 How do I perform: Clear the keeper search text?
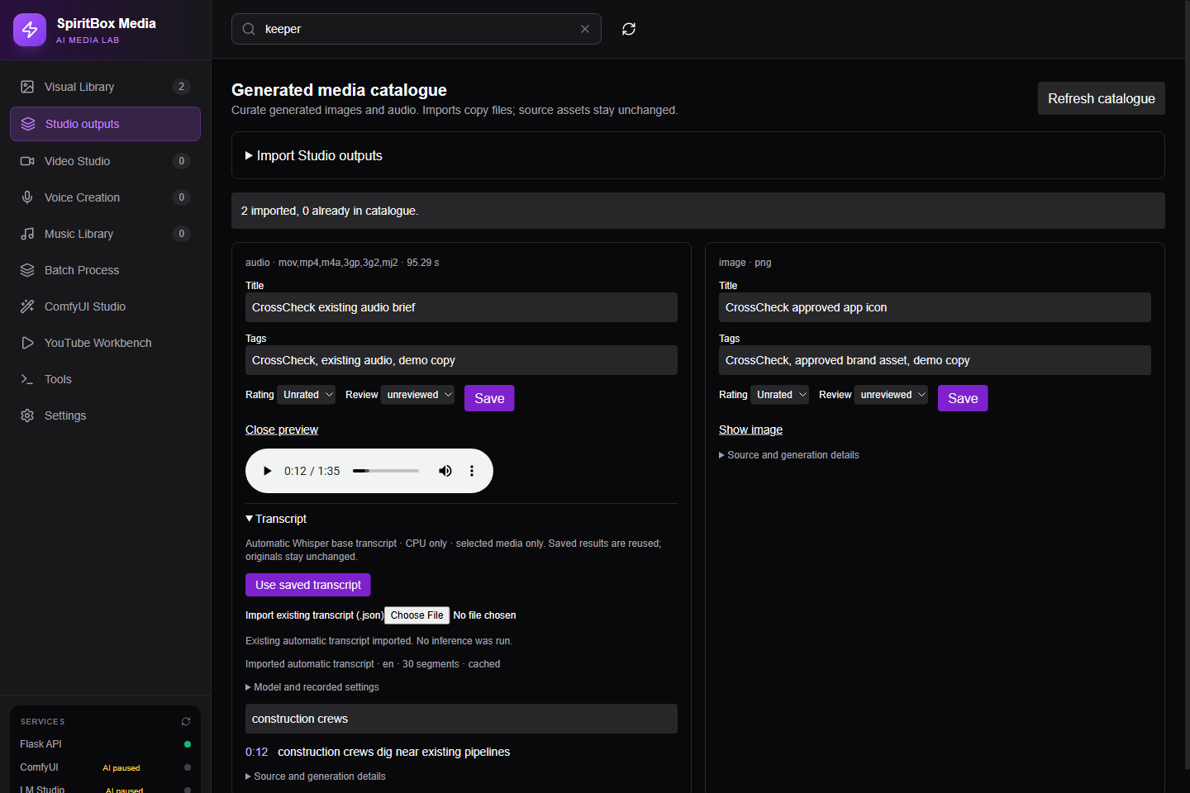pyautogui.click(x=585, y=29)
